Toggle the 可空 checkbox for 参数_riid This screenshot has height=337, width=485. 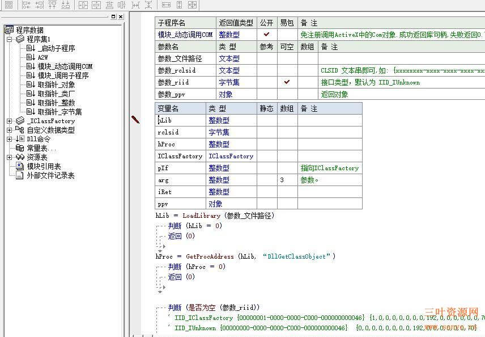pos(287,81)
